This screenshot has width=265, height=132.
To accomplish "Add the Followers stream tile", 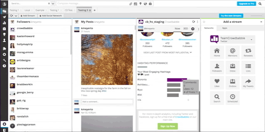I will coord(217,68).
